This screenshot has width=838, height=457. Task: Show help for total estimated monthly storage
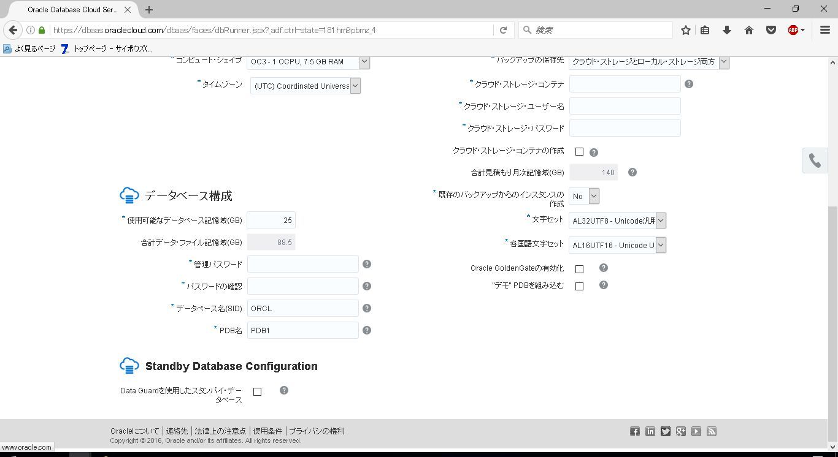point(632,172)
